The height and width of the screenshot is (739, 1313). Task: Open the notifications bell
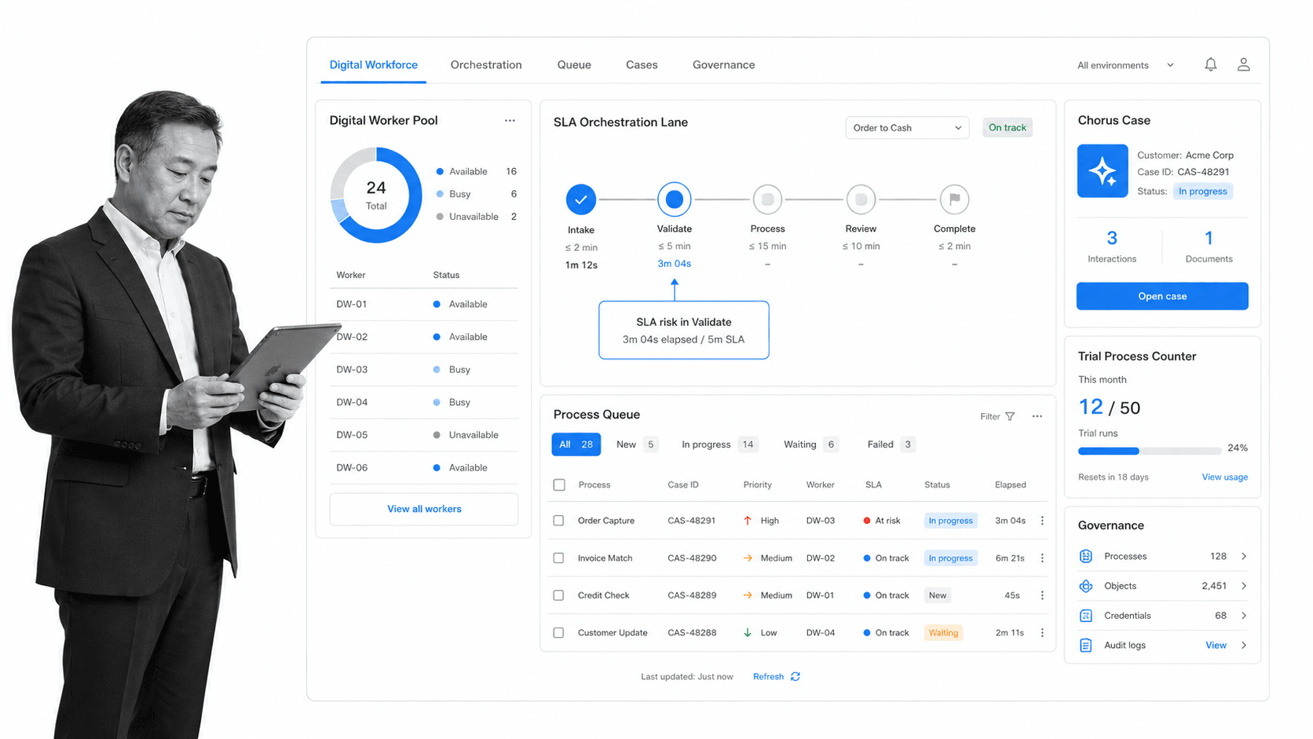(x=1210, y=64)
